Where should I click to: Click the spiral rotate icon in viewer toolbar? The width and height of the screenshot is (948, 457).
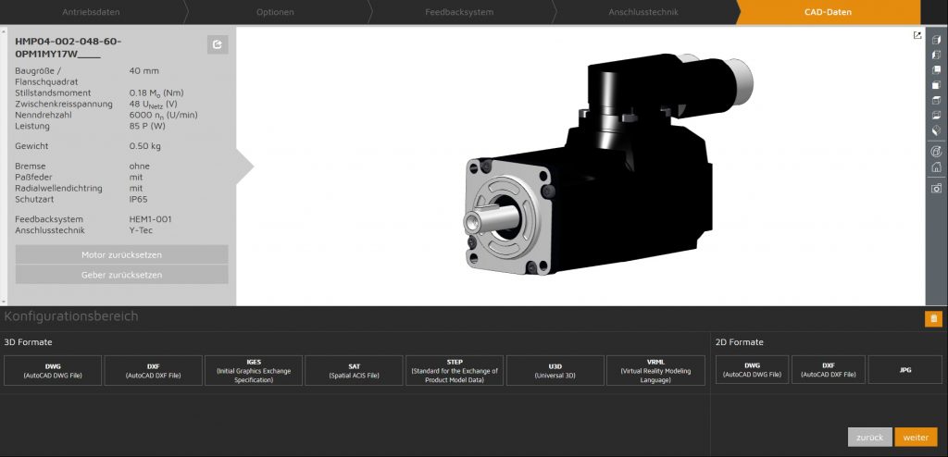(x=936, y=151)
